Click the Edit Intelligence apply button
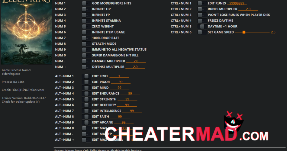 pos(86,111)
